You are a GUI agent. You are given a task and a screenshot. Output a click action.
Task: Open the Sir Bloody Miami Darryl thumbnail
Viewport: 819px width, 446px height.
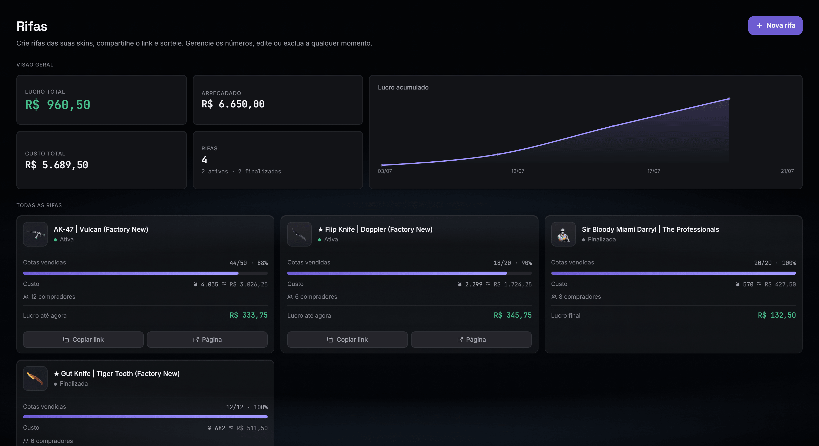(x=563, y=234)
